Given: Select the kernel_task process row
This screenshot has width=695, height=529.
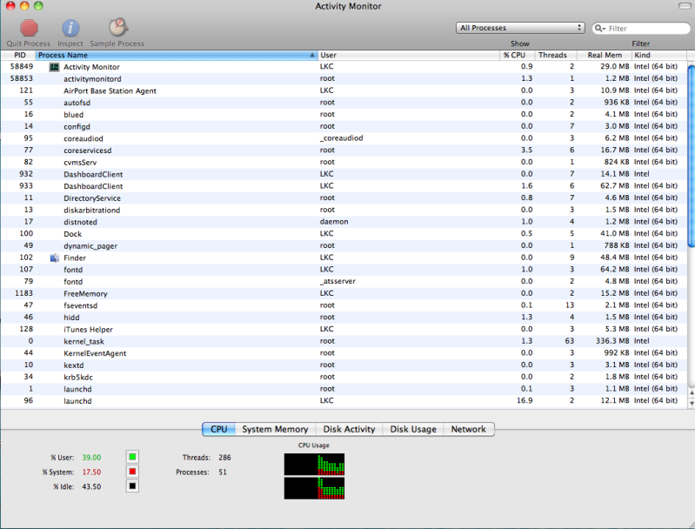Looking at the screenshot, I should click(x=344, y=341).
